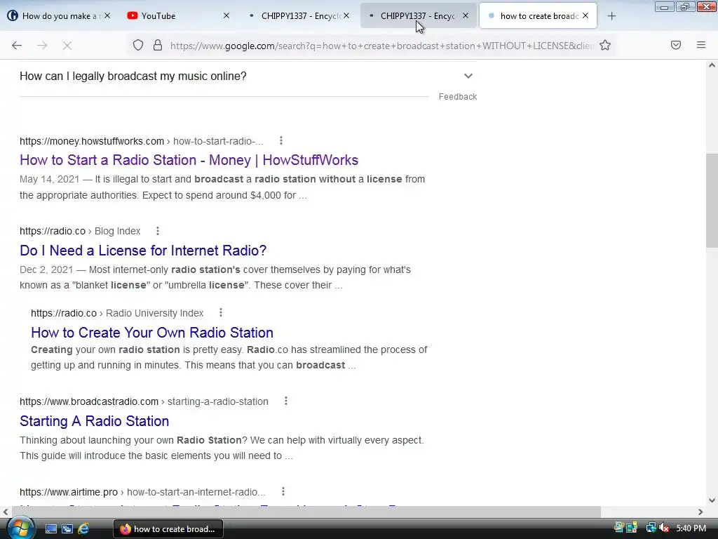Open options menu for airtime.pro result

(x=283, y=491)
